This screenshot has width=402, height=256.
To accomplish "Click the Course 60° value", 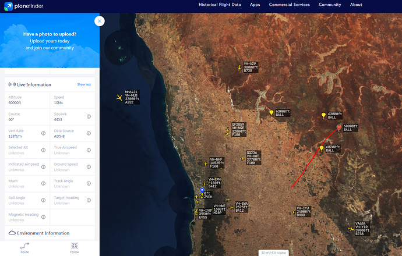I will (11, 119).
